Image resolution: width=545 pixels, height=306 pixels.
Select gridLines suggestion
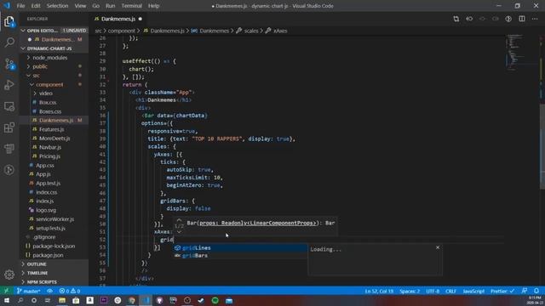coord(240,247)
